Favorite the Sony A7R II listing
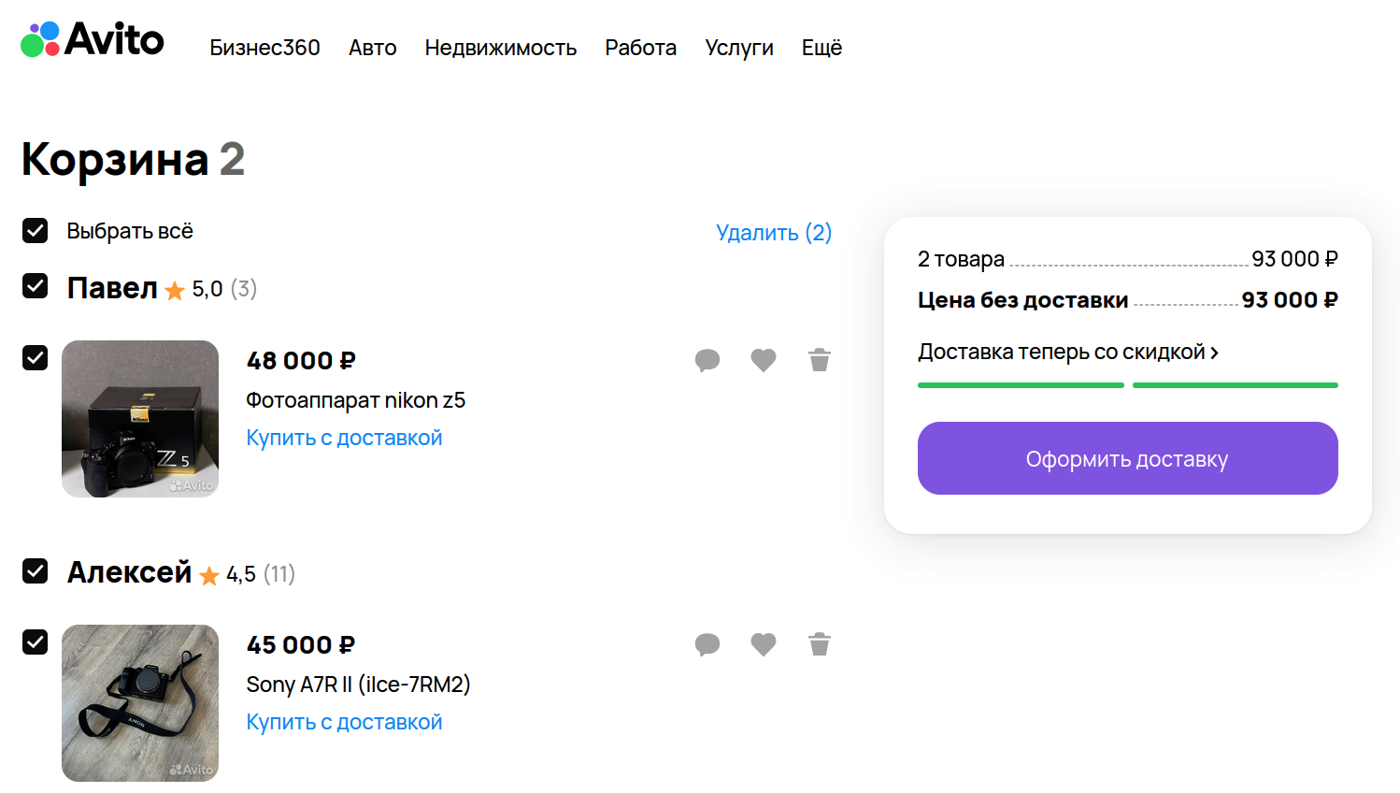 (764, 644)
